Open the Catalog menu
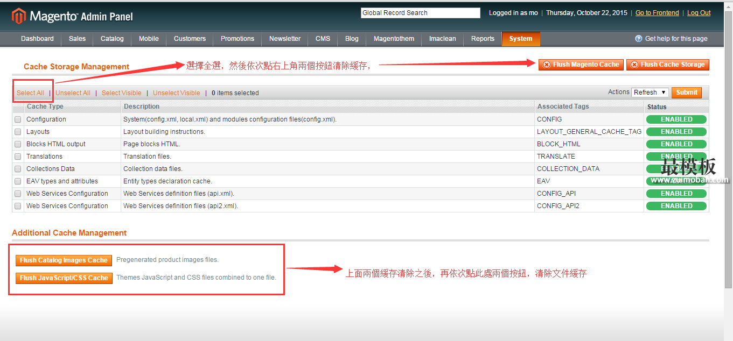733x341 pixels. 112,39
